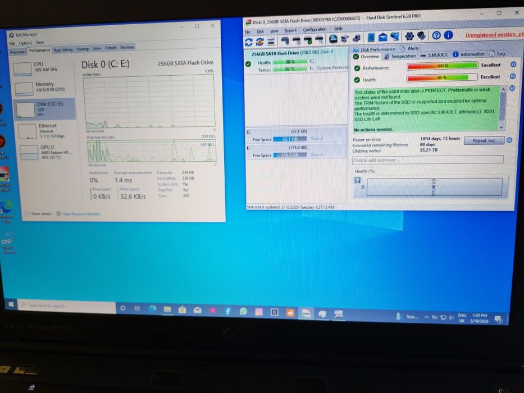Switch to the Temperature tab
Image resolution: width=524 pixels, height=393 pixels.
point(400,56)
